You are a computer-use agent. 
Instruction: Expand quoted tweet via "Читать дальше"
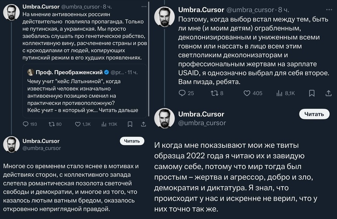click(118, 110)
